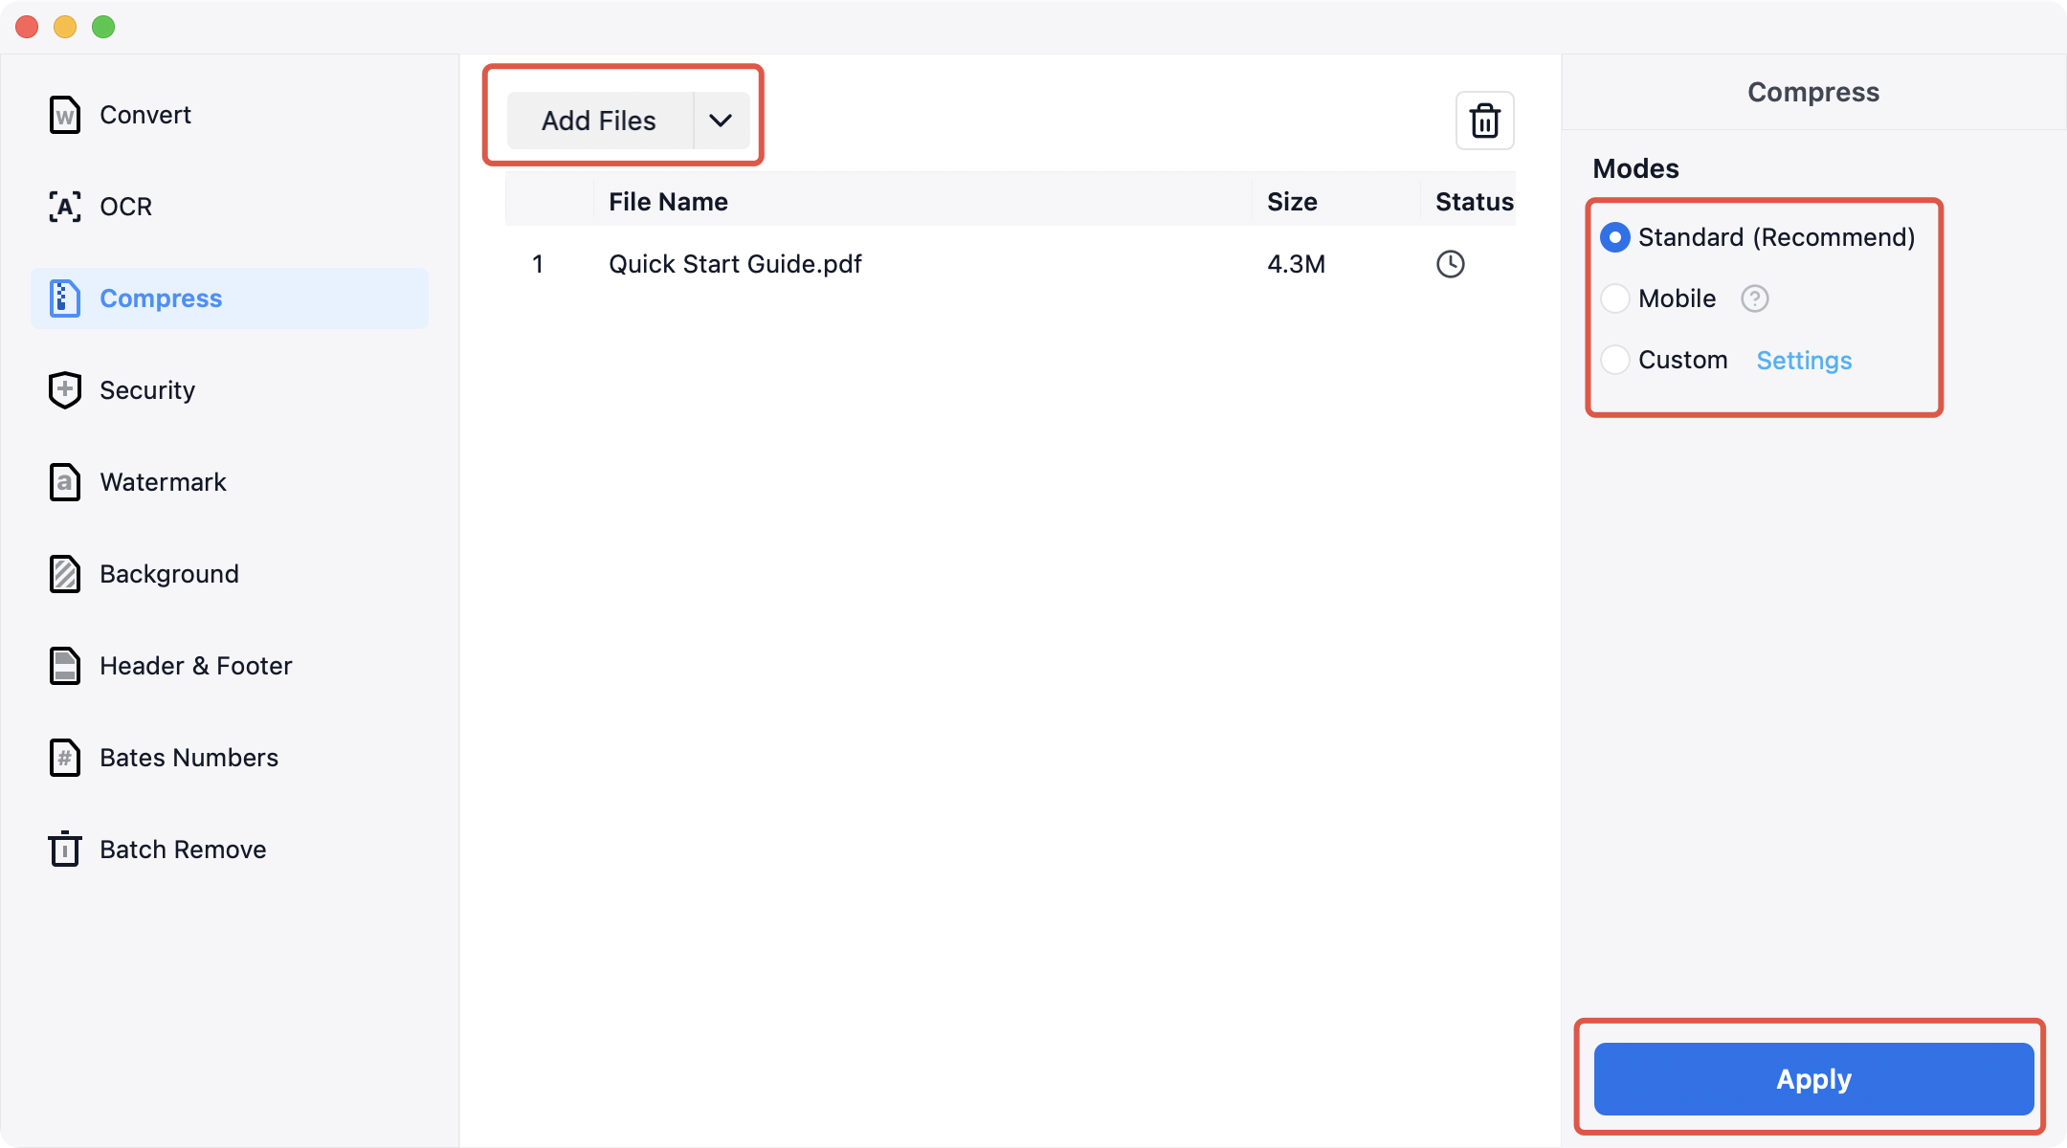Select Quick Start Guide.pdf file row
The width and height of the screenshot is (2067, 1148).
pos(735,264)
